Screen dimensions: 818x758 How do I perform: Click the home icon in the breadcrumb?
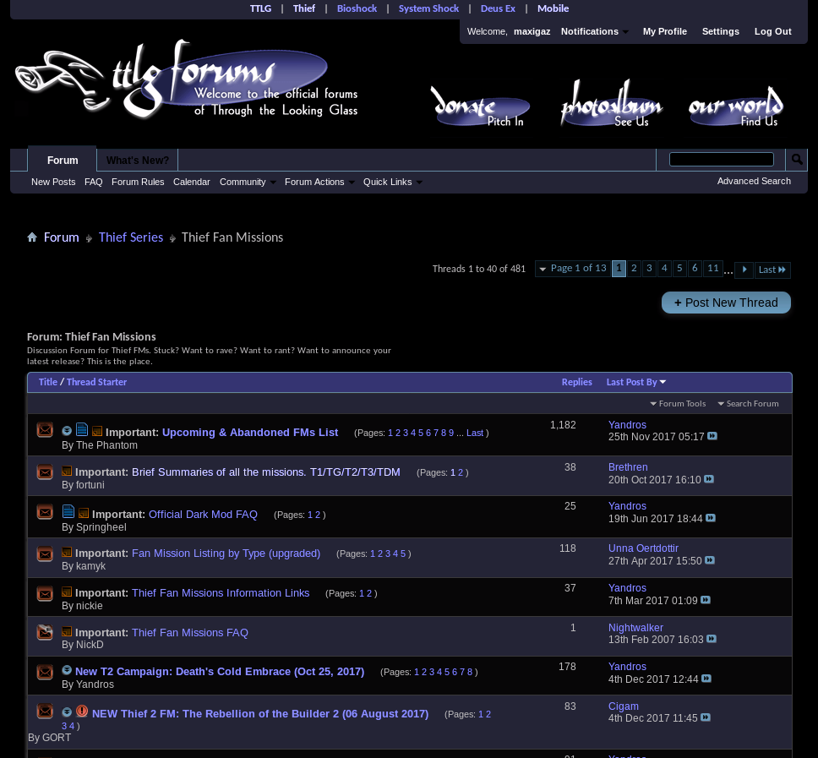coord(32,237)
